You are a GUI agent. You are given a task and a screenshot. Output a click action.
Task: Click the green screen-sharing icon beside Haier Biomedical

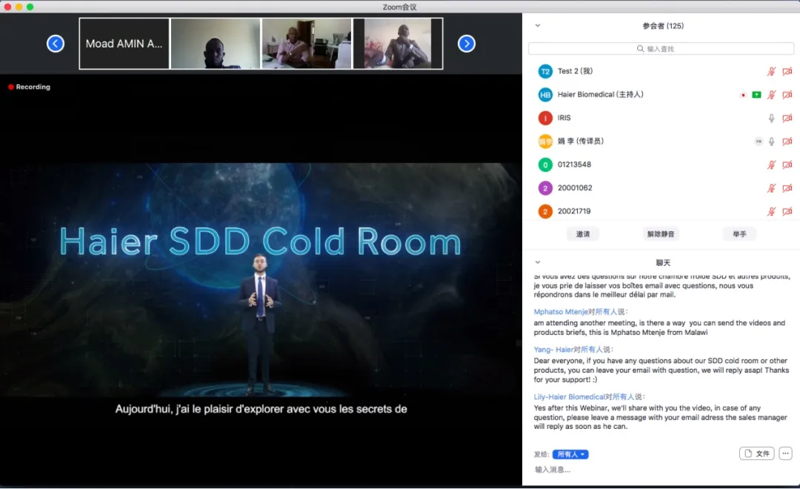756,95
